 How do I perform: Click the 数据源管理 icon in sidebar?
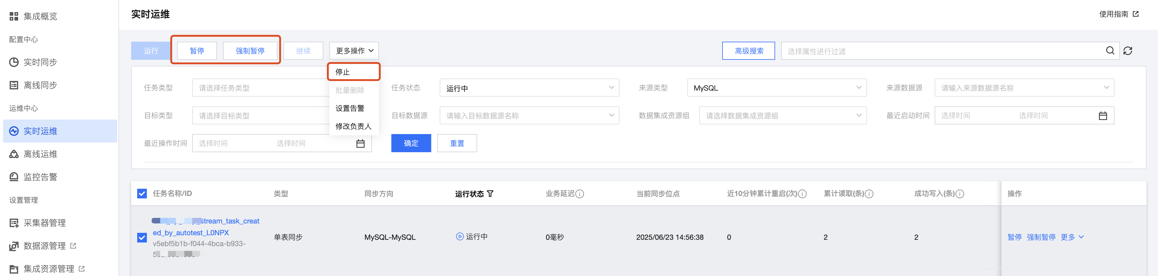click(x=14, y=246)
